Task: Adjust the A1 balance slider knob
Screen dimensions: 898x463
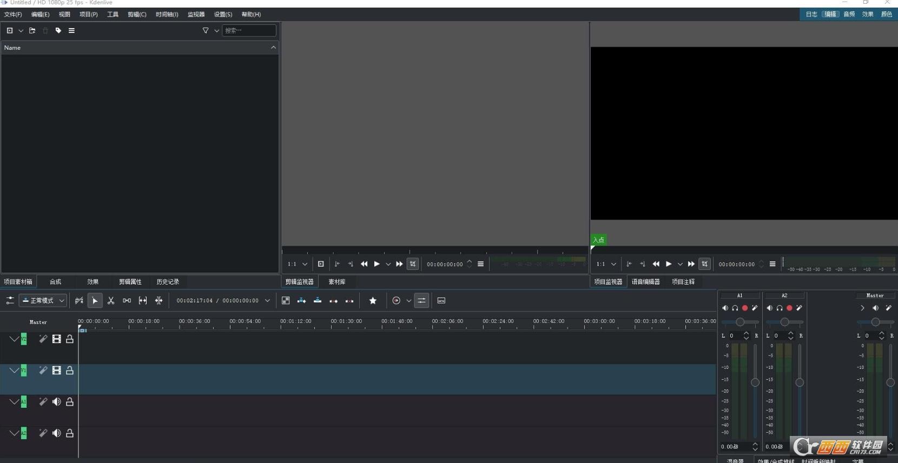Action: 740,322
